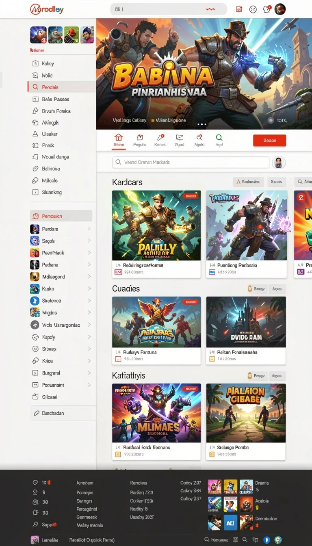The width and height of the screenshot is (312, 546).
Task: Click the Kensuee search in bottom bar
Action: tap(217, 540)
